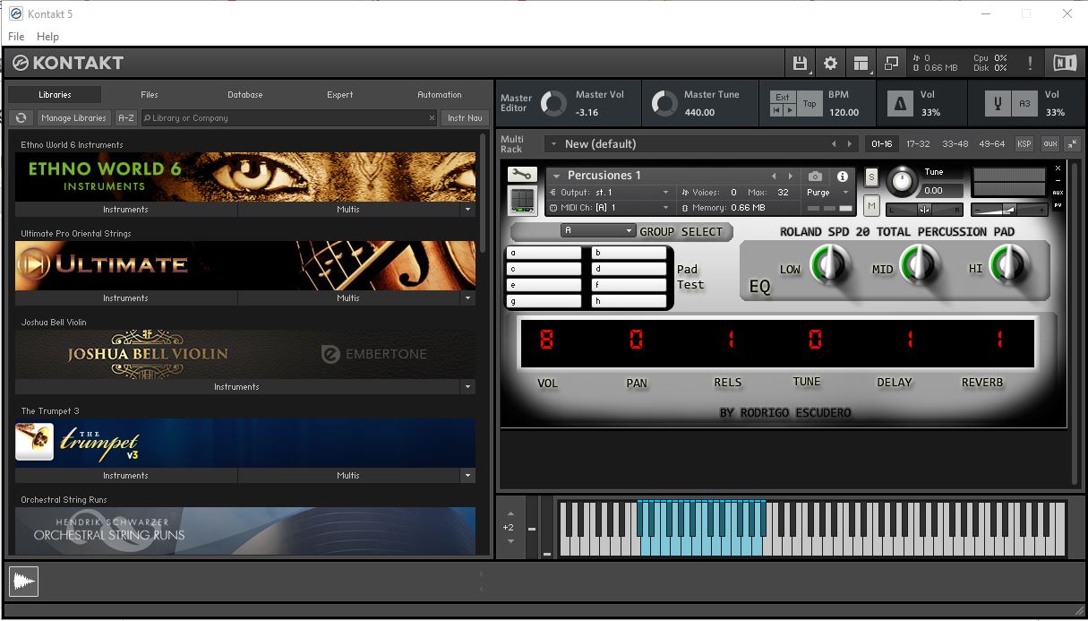The width and height of the screenshot is (1088, 621).
Task: Toggle the instrument AUX row button
Action: (1058, 193)
